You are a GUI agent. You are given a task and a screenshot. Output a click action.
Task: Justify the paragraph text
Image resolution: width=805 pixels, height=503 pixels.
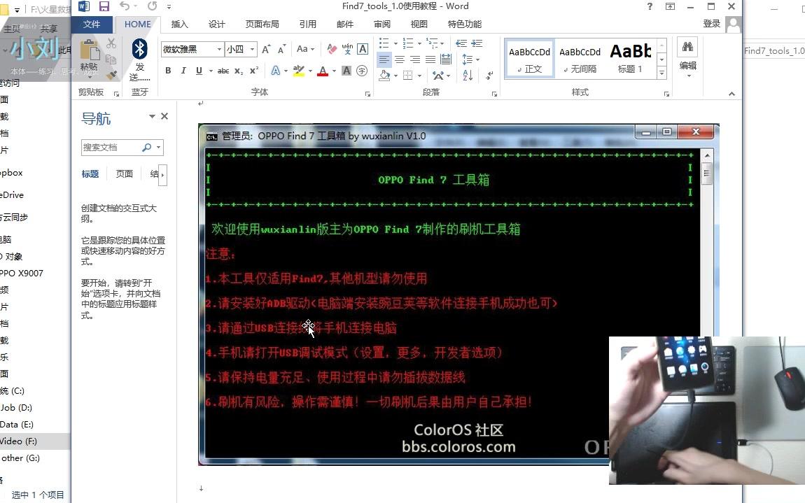(x=430, y=59)
